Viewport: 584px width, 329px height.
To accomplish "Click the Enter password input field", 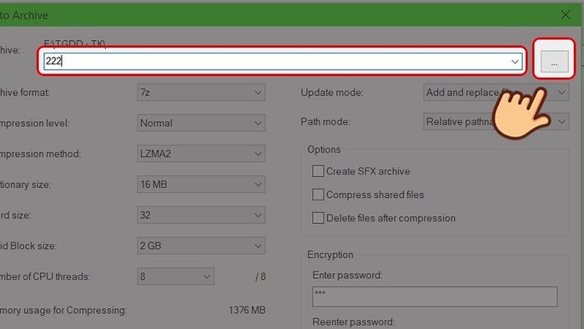I will point(435,297).
